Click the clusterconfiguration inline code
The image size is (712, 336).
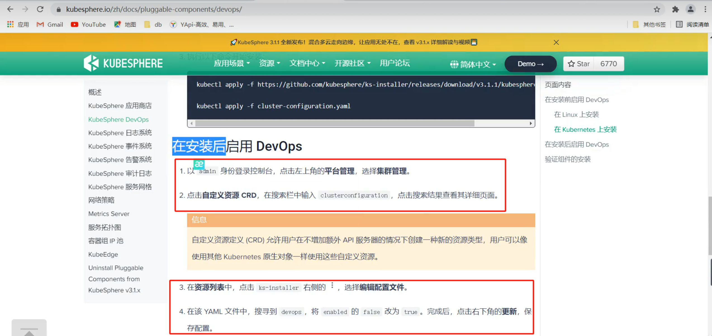pyautogui.click(x=354, y=195)
